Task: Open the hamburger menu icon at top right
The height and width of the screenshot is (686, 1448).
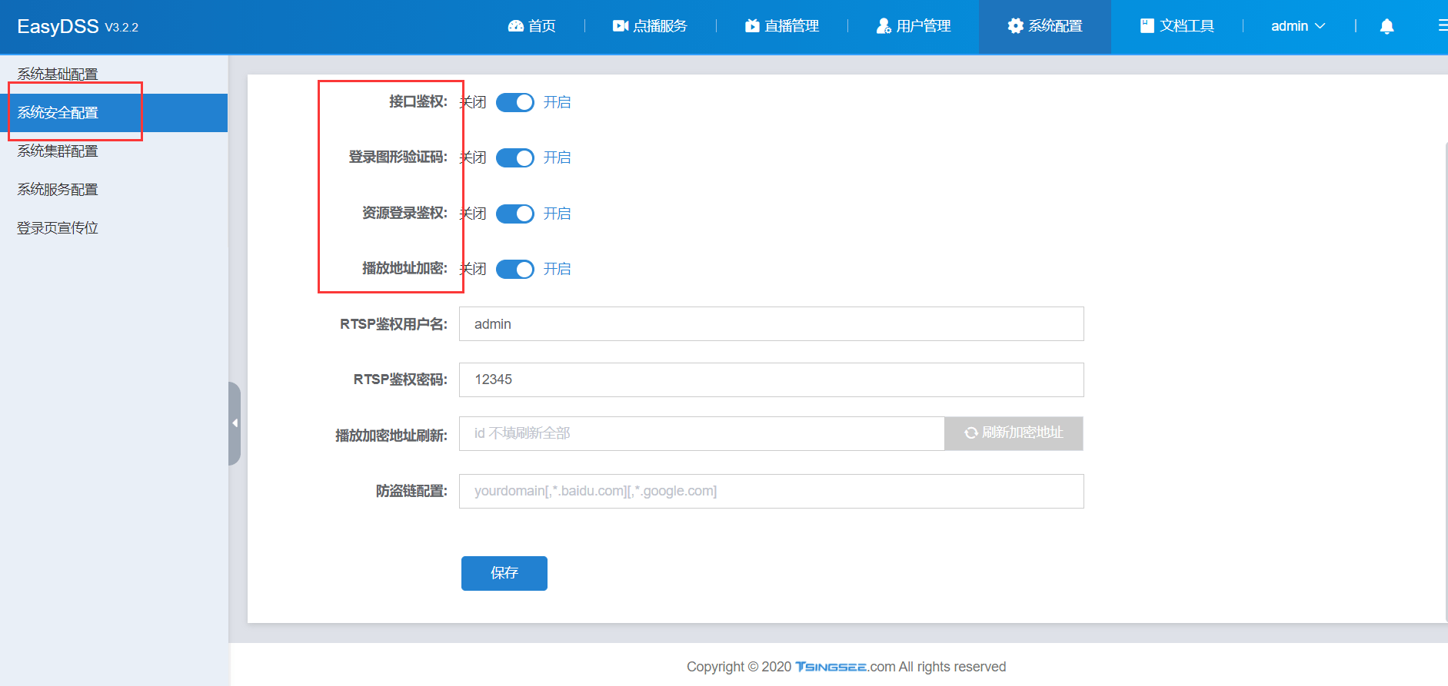Action: (1443, 26)
